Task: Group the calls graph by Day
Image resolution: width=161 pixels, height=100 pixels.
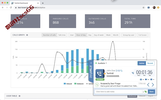Action: pyautogui.click(x=90, y=35)
